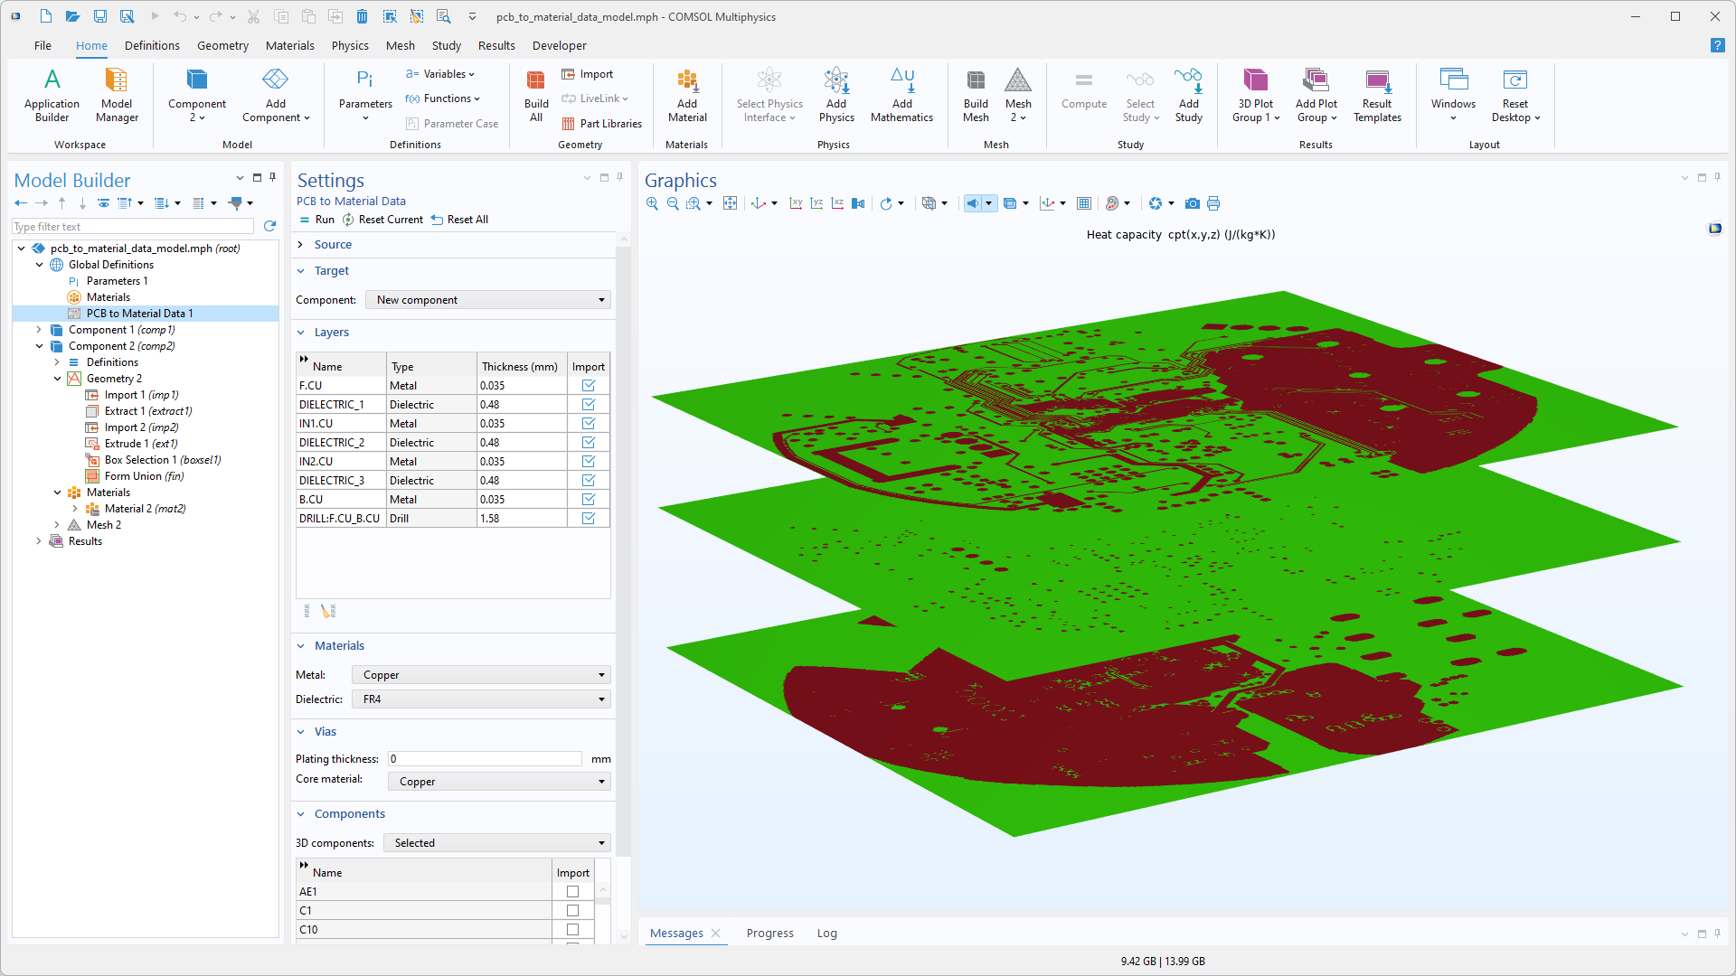Click the image snapshot camera icon
1736x976 pixels.
pyautogui.click(x=1193, y=203)
